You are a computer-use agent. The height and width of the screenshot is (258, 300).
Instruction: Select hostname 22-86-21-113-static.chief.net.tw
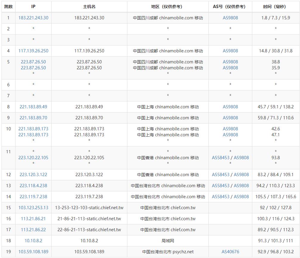tap(89, 230)
